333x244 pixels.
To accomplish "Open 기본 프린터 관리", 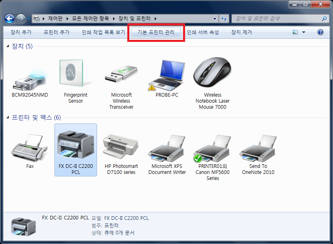I will 156,32.
